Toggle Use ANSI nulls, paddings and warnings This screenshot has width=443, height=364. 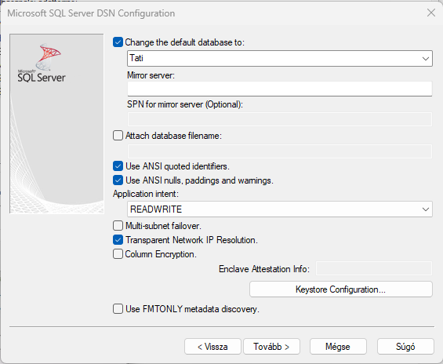coord(118,180)
